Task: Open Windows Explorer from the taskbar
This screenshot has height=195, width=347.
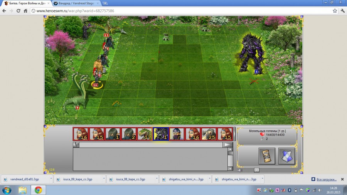Action: (23, 190)
